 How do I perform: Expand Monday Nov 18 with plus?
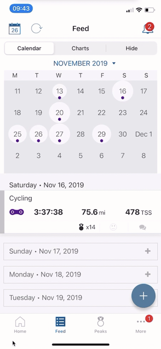[x=148, y=274]
